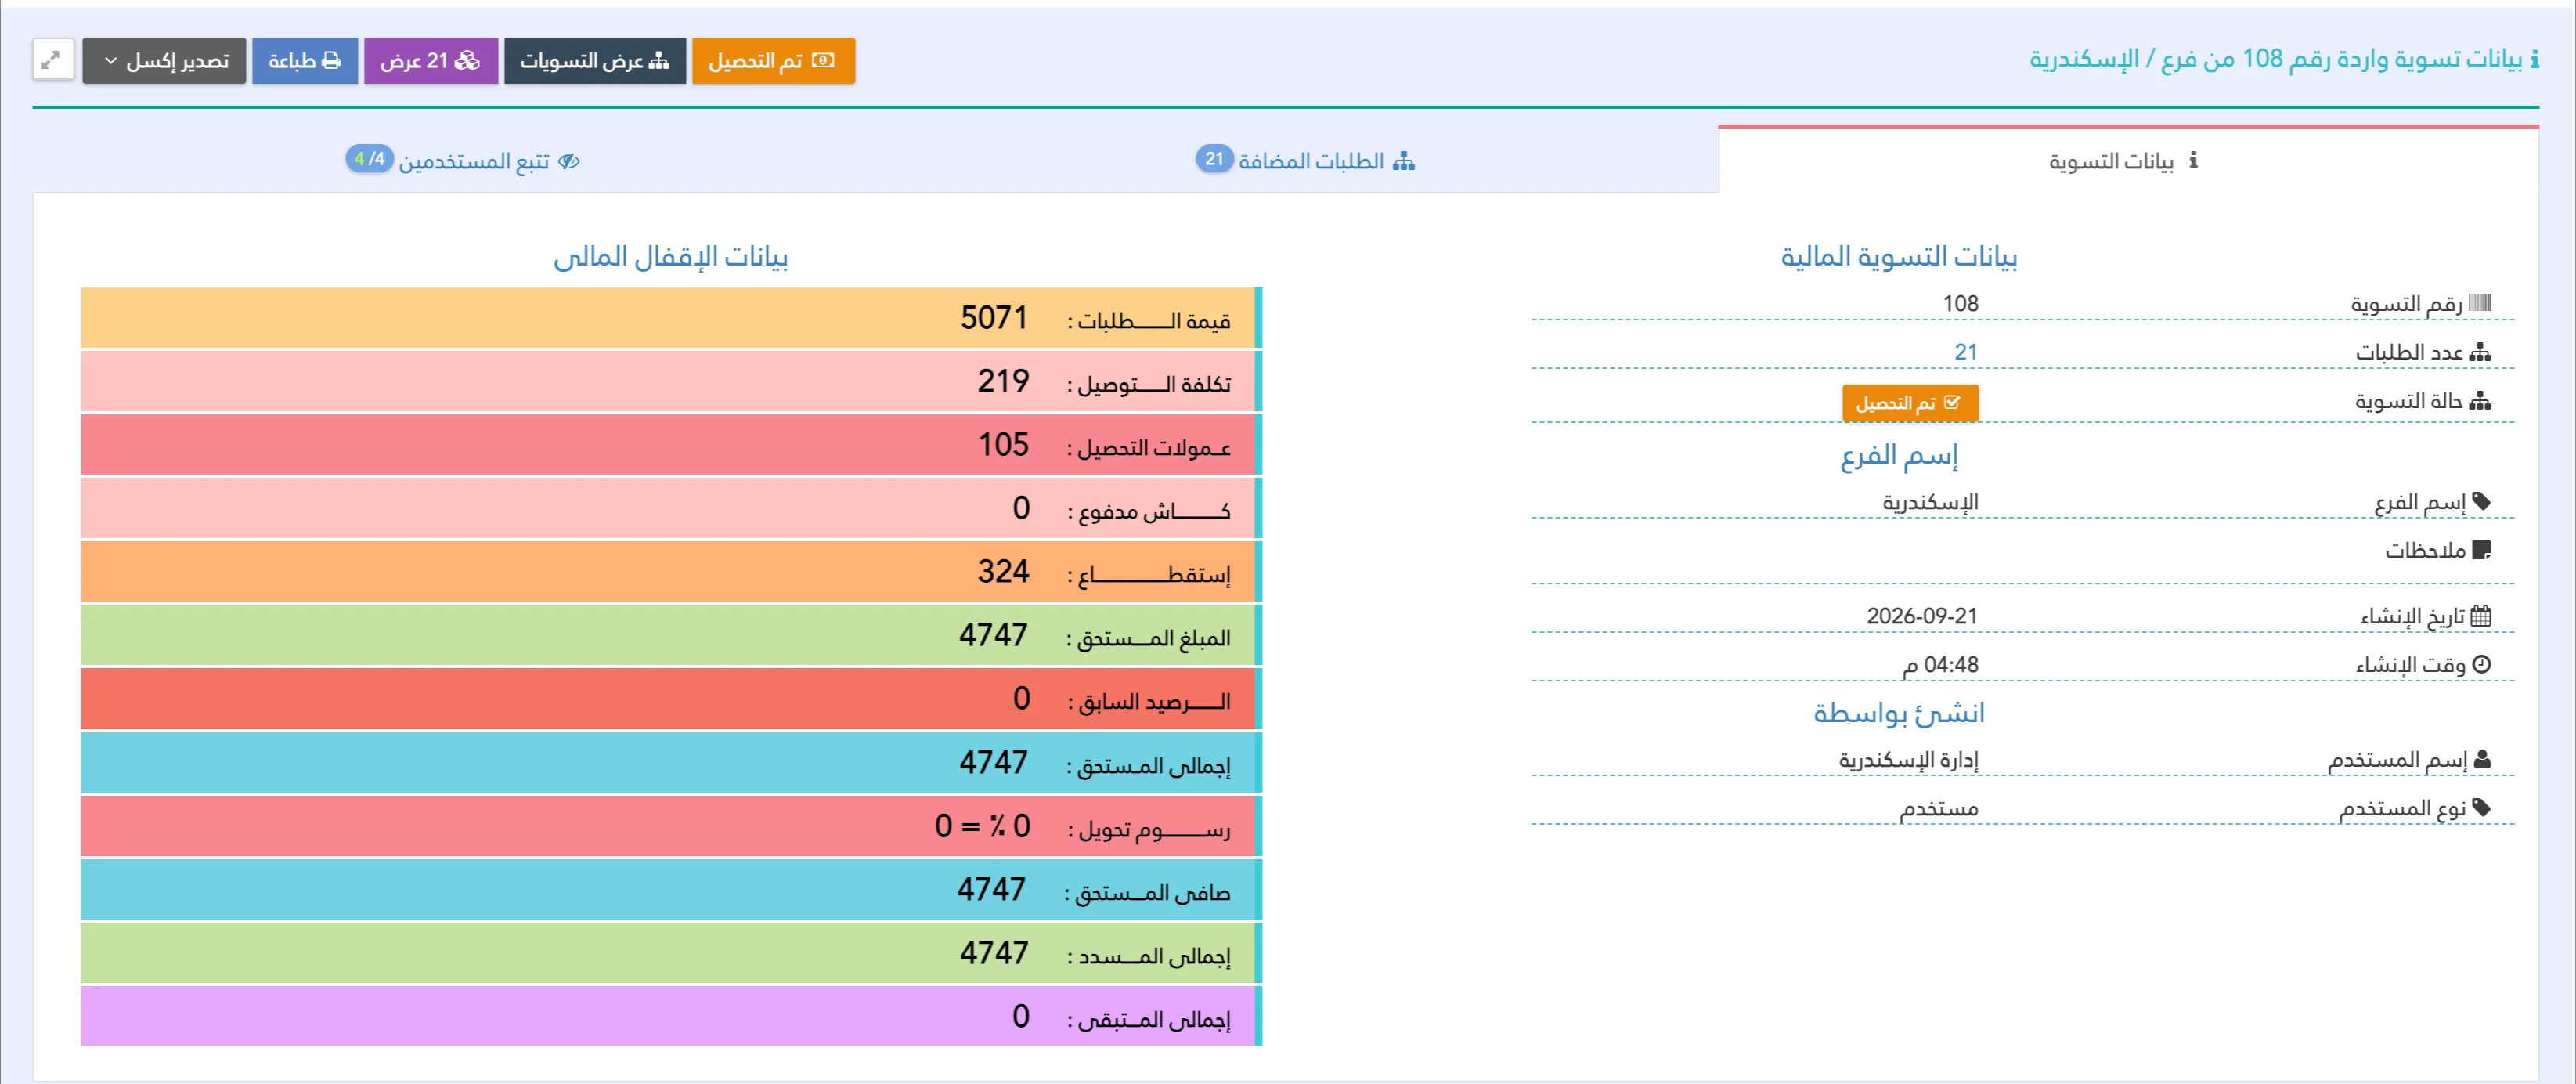
Task: Click the إستقطاع 324 row
Action: pos(671,572)
